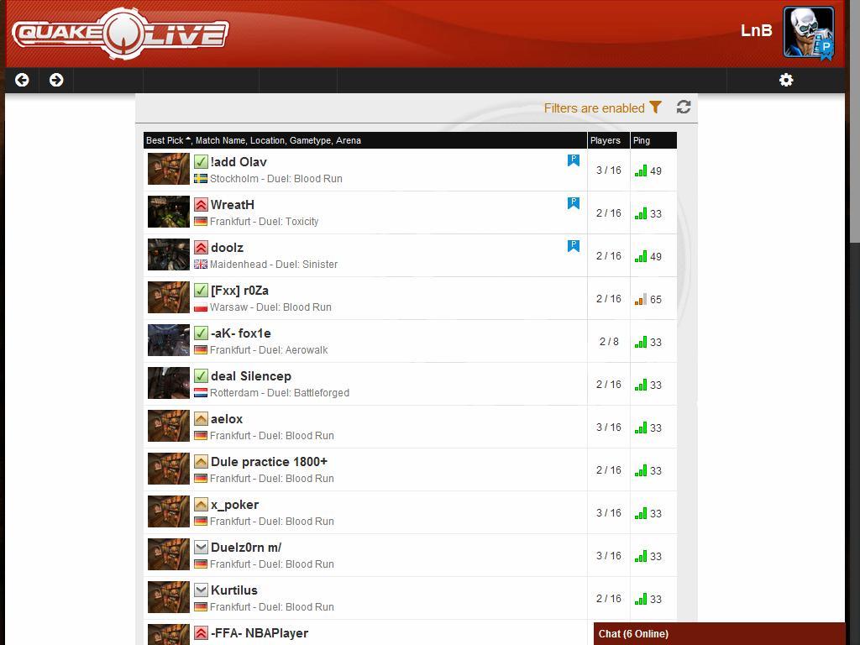The width and height of the screenshot is (860, 645).
Task: Click the green ping bars for !add Olav
Action: [x=641, y=170]
